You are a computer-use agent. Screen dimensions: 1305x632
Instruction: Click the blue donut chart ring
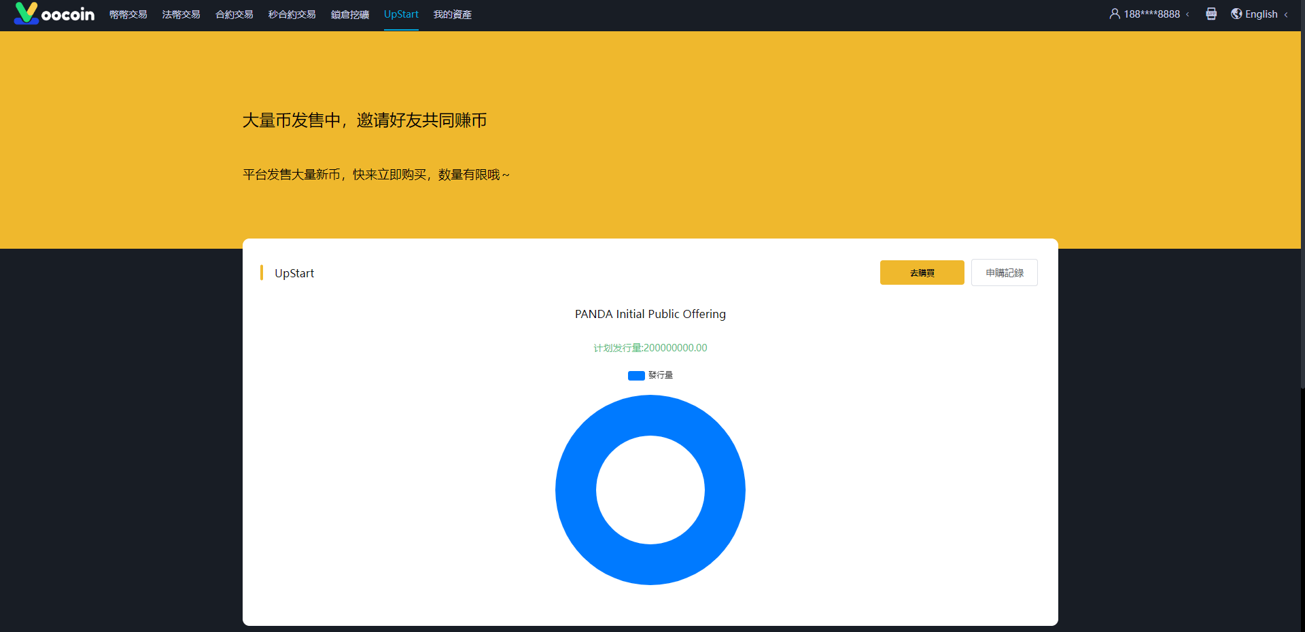click(x=576, y=490)
